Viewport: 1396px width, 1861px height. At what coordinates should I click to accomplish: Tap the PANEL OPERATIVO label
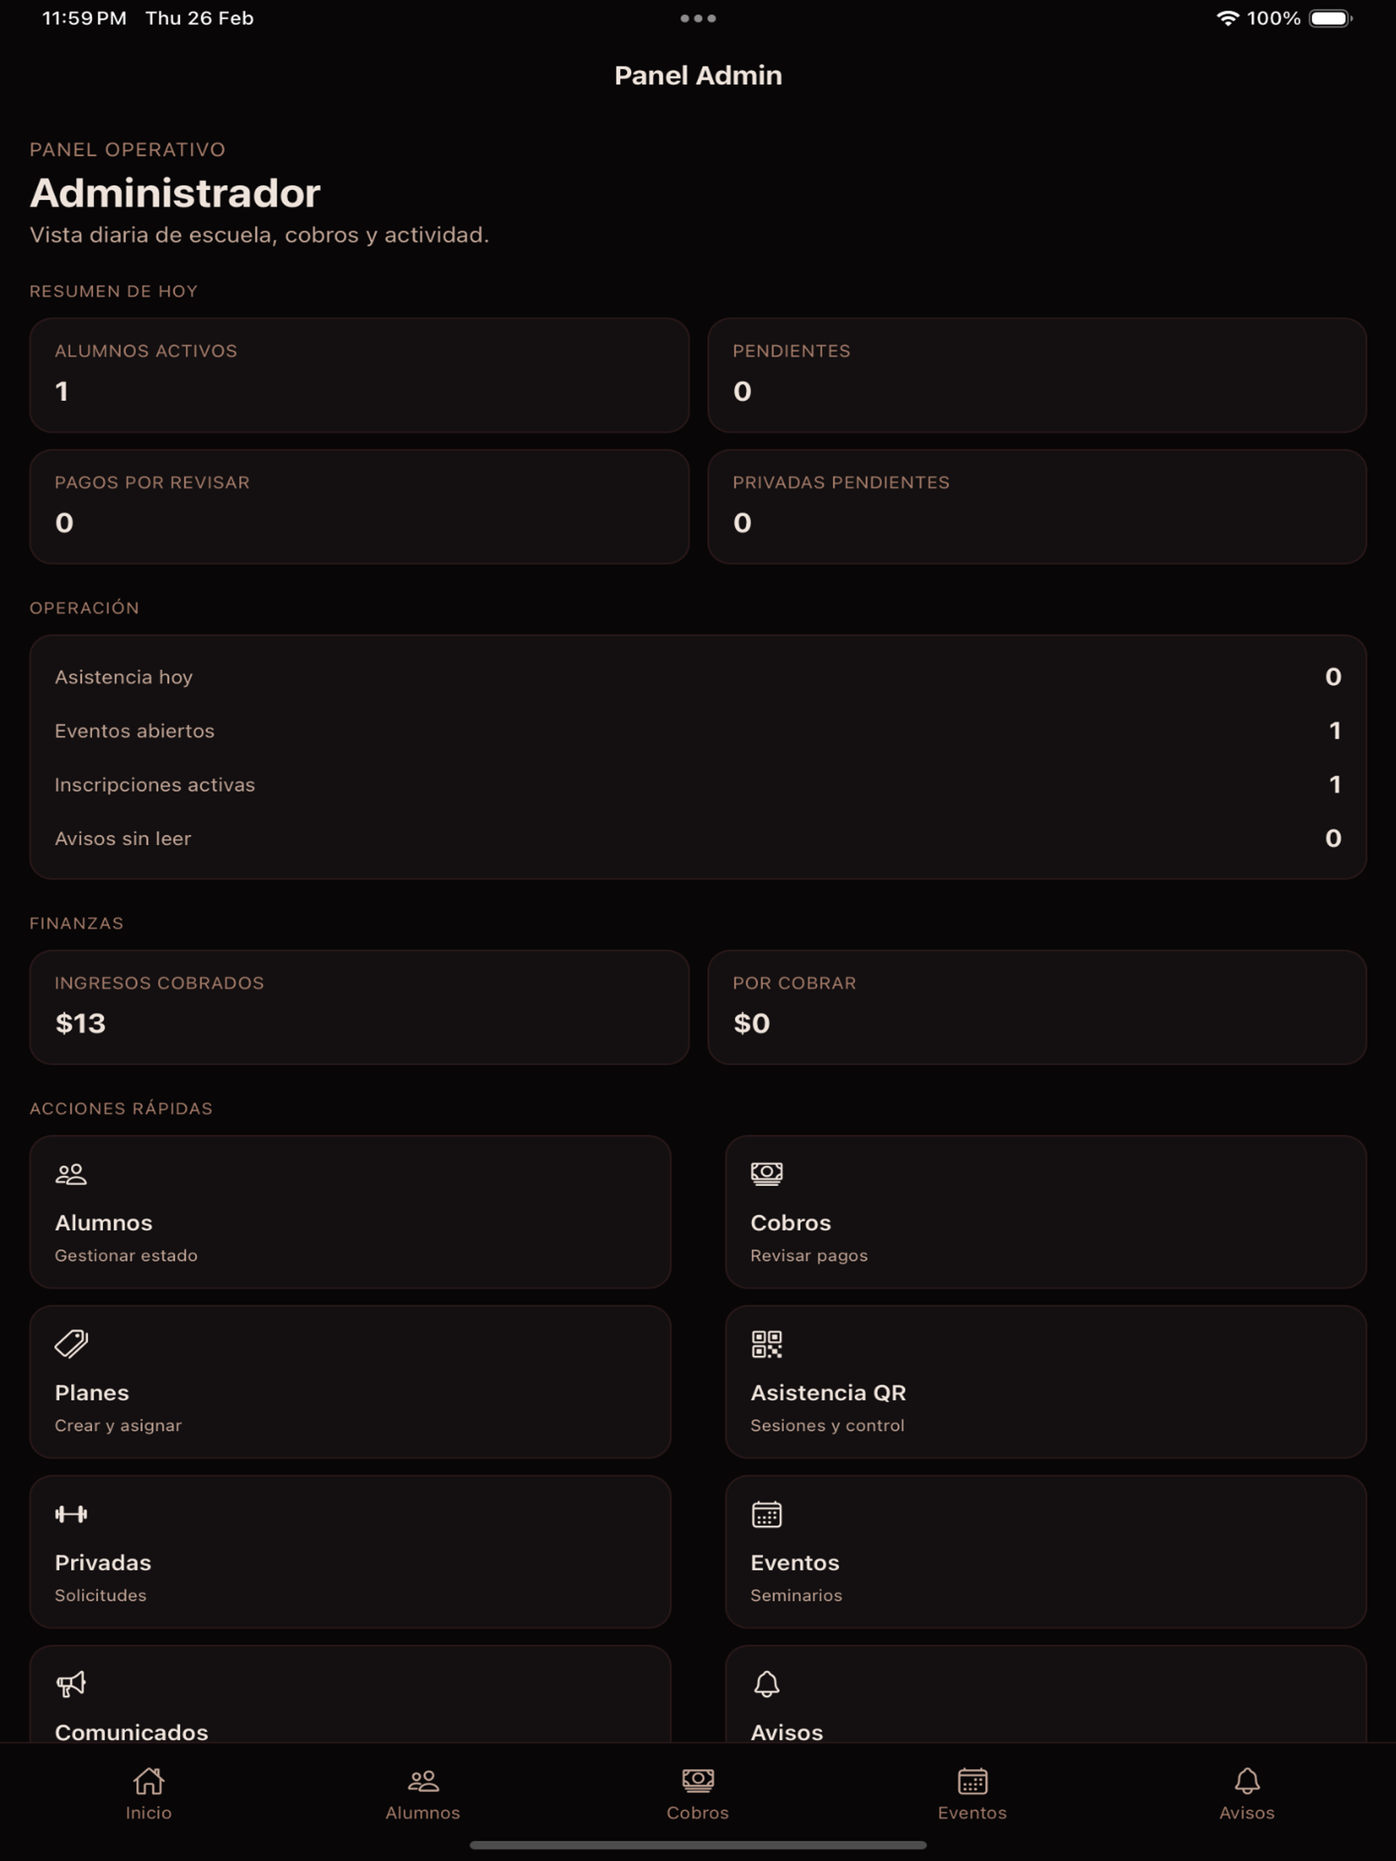pos(127,149)
